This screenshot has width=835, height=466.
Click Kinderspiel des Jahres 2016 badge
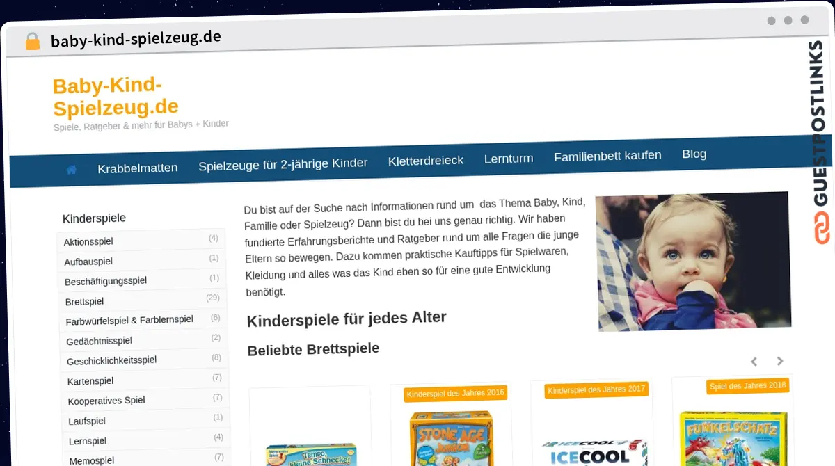[x=455, y=393]
